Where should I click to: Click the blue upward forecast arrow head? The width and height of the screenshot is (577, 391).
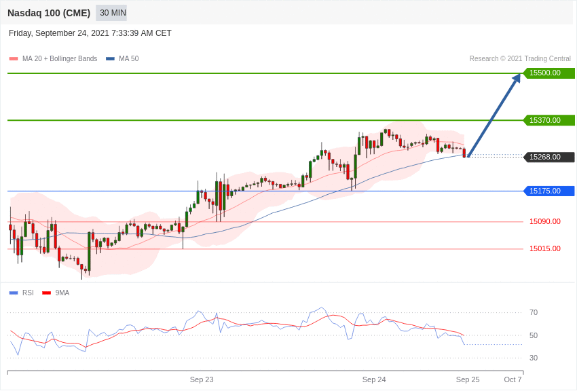pos(517,78)
